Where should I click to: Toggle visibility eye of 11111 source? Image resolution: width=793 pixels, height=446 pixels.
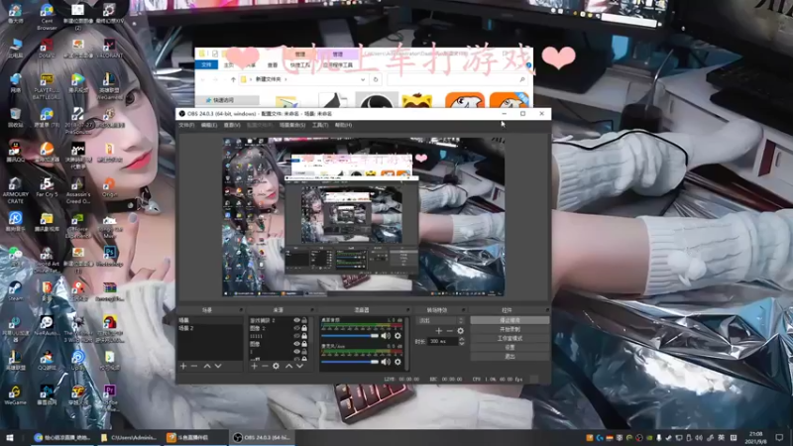296,336
